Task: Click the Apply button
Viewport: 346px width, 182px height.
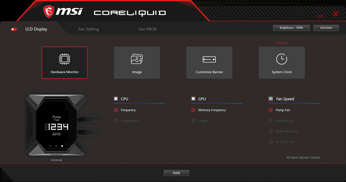Action: [176, 173]
